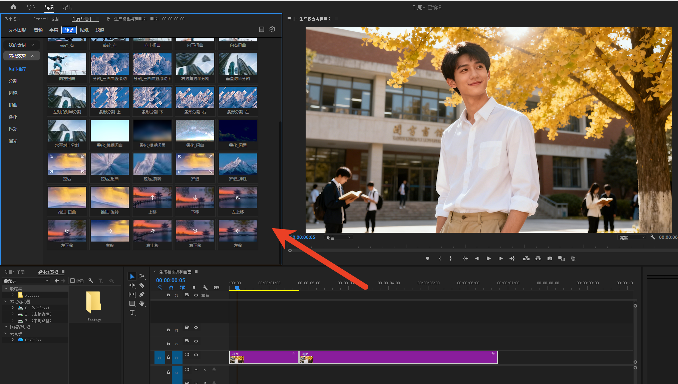Viewport: 678px width, 384px height.
Task: Select the Ripple Edit tool
Action: [x=132, y=285]
